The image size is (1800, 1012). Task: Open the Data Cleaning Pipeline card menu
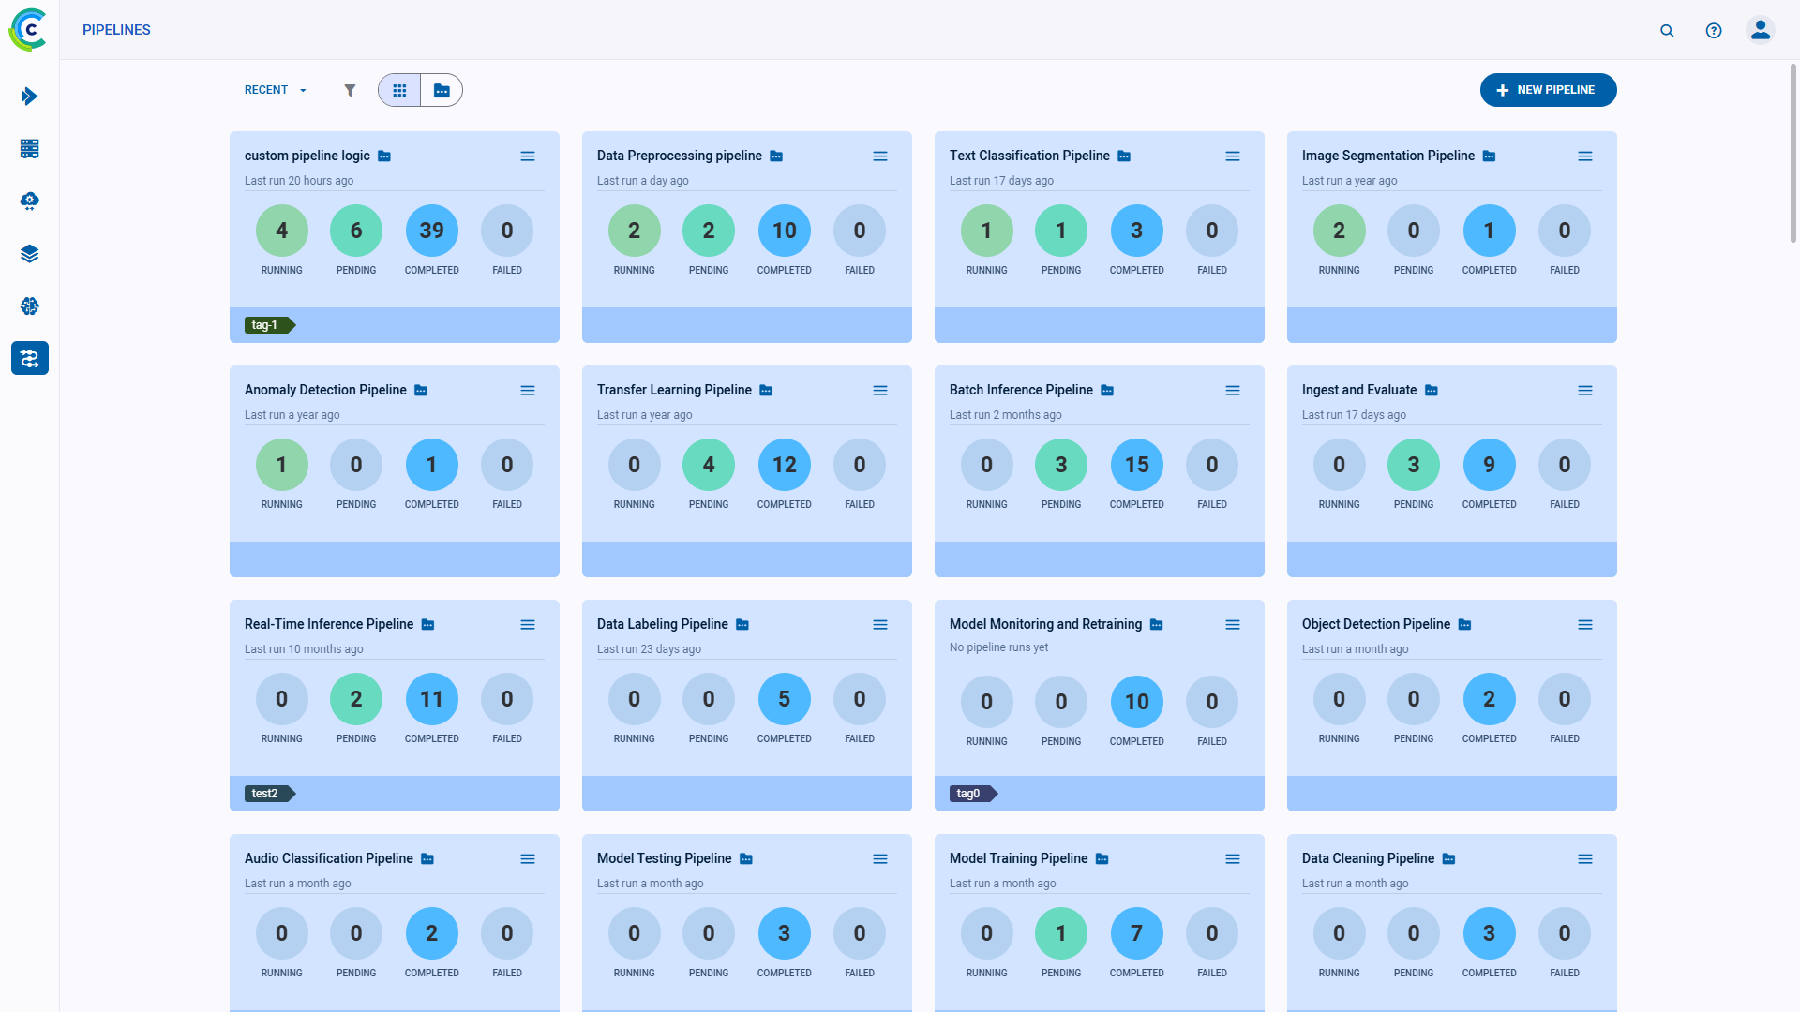[1585, 858]
